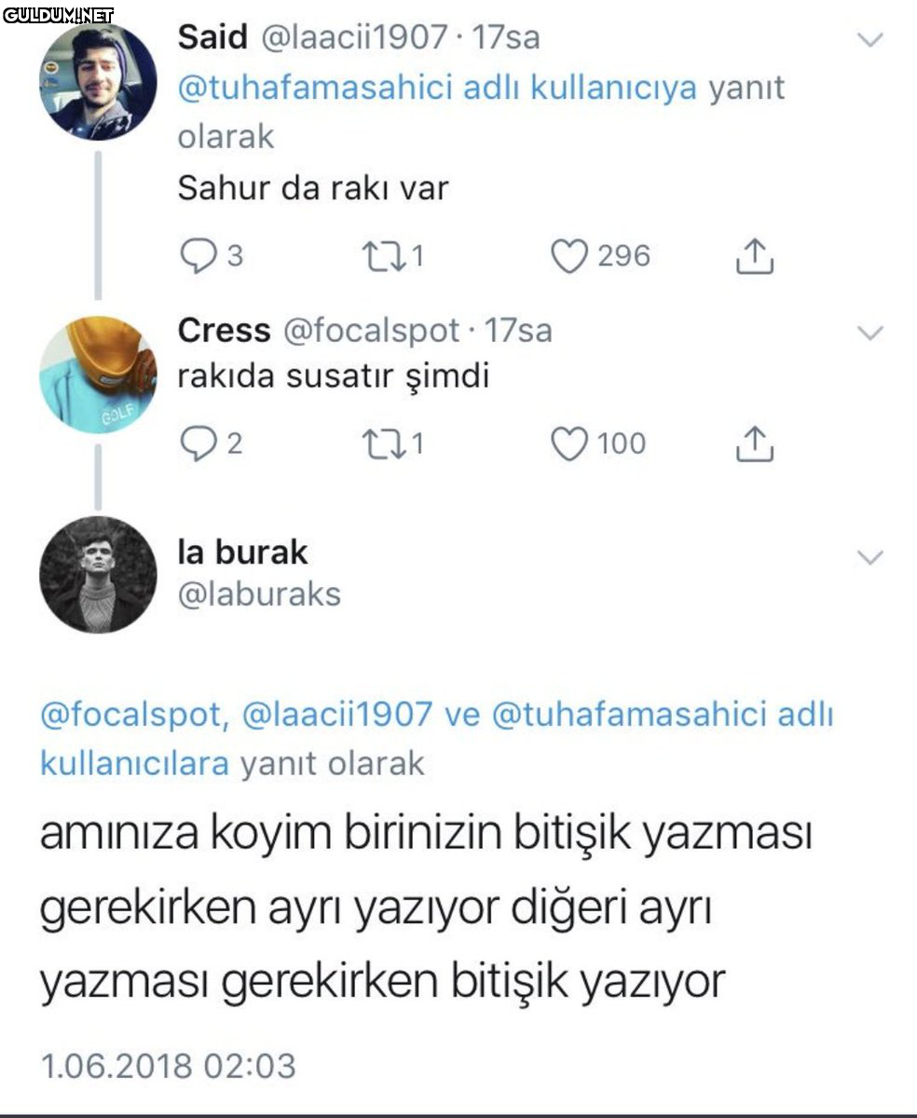Expand the menu chevron on Cress's tweet
The height and width of the screenshot is (1118, 917).
[x=869, y=333]
